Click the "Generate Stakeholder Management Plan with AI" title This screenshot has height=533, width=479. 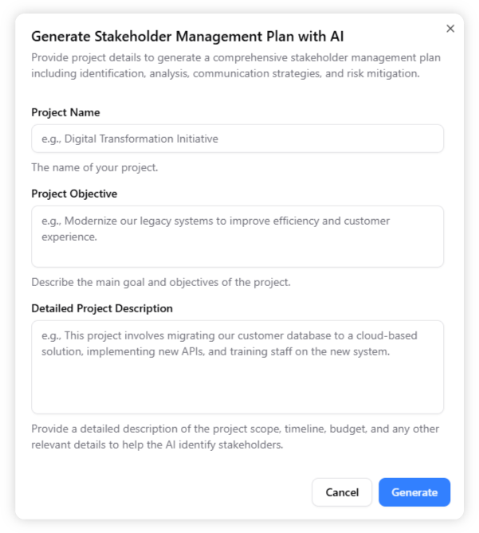pos(187,36)
